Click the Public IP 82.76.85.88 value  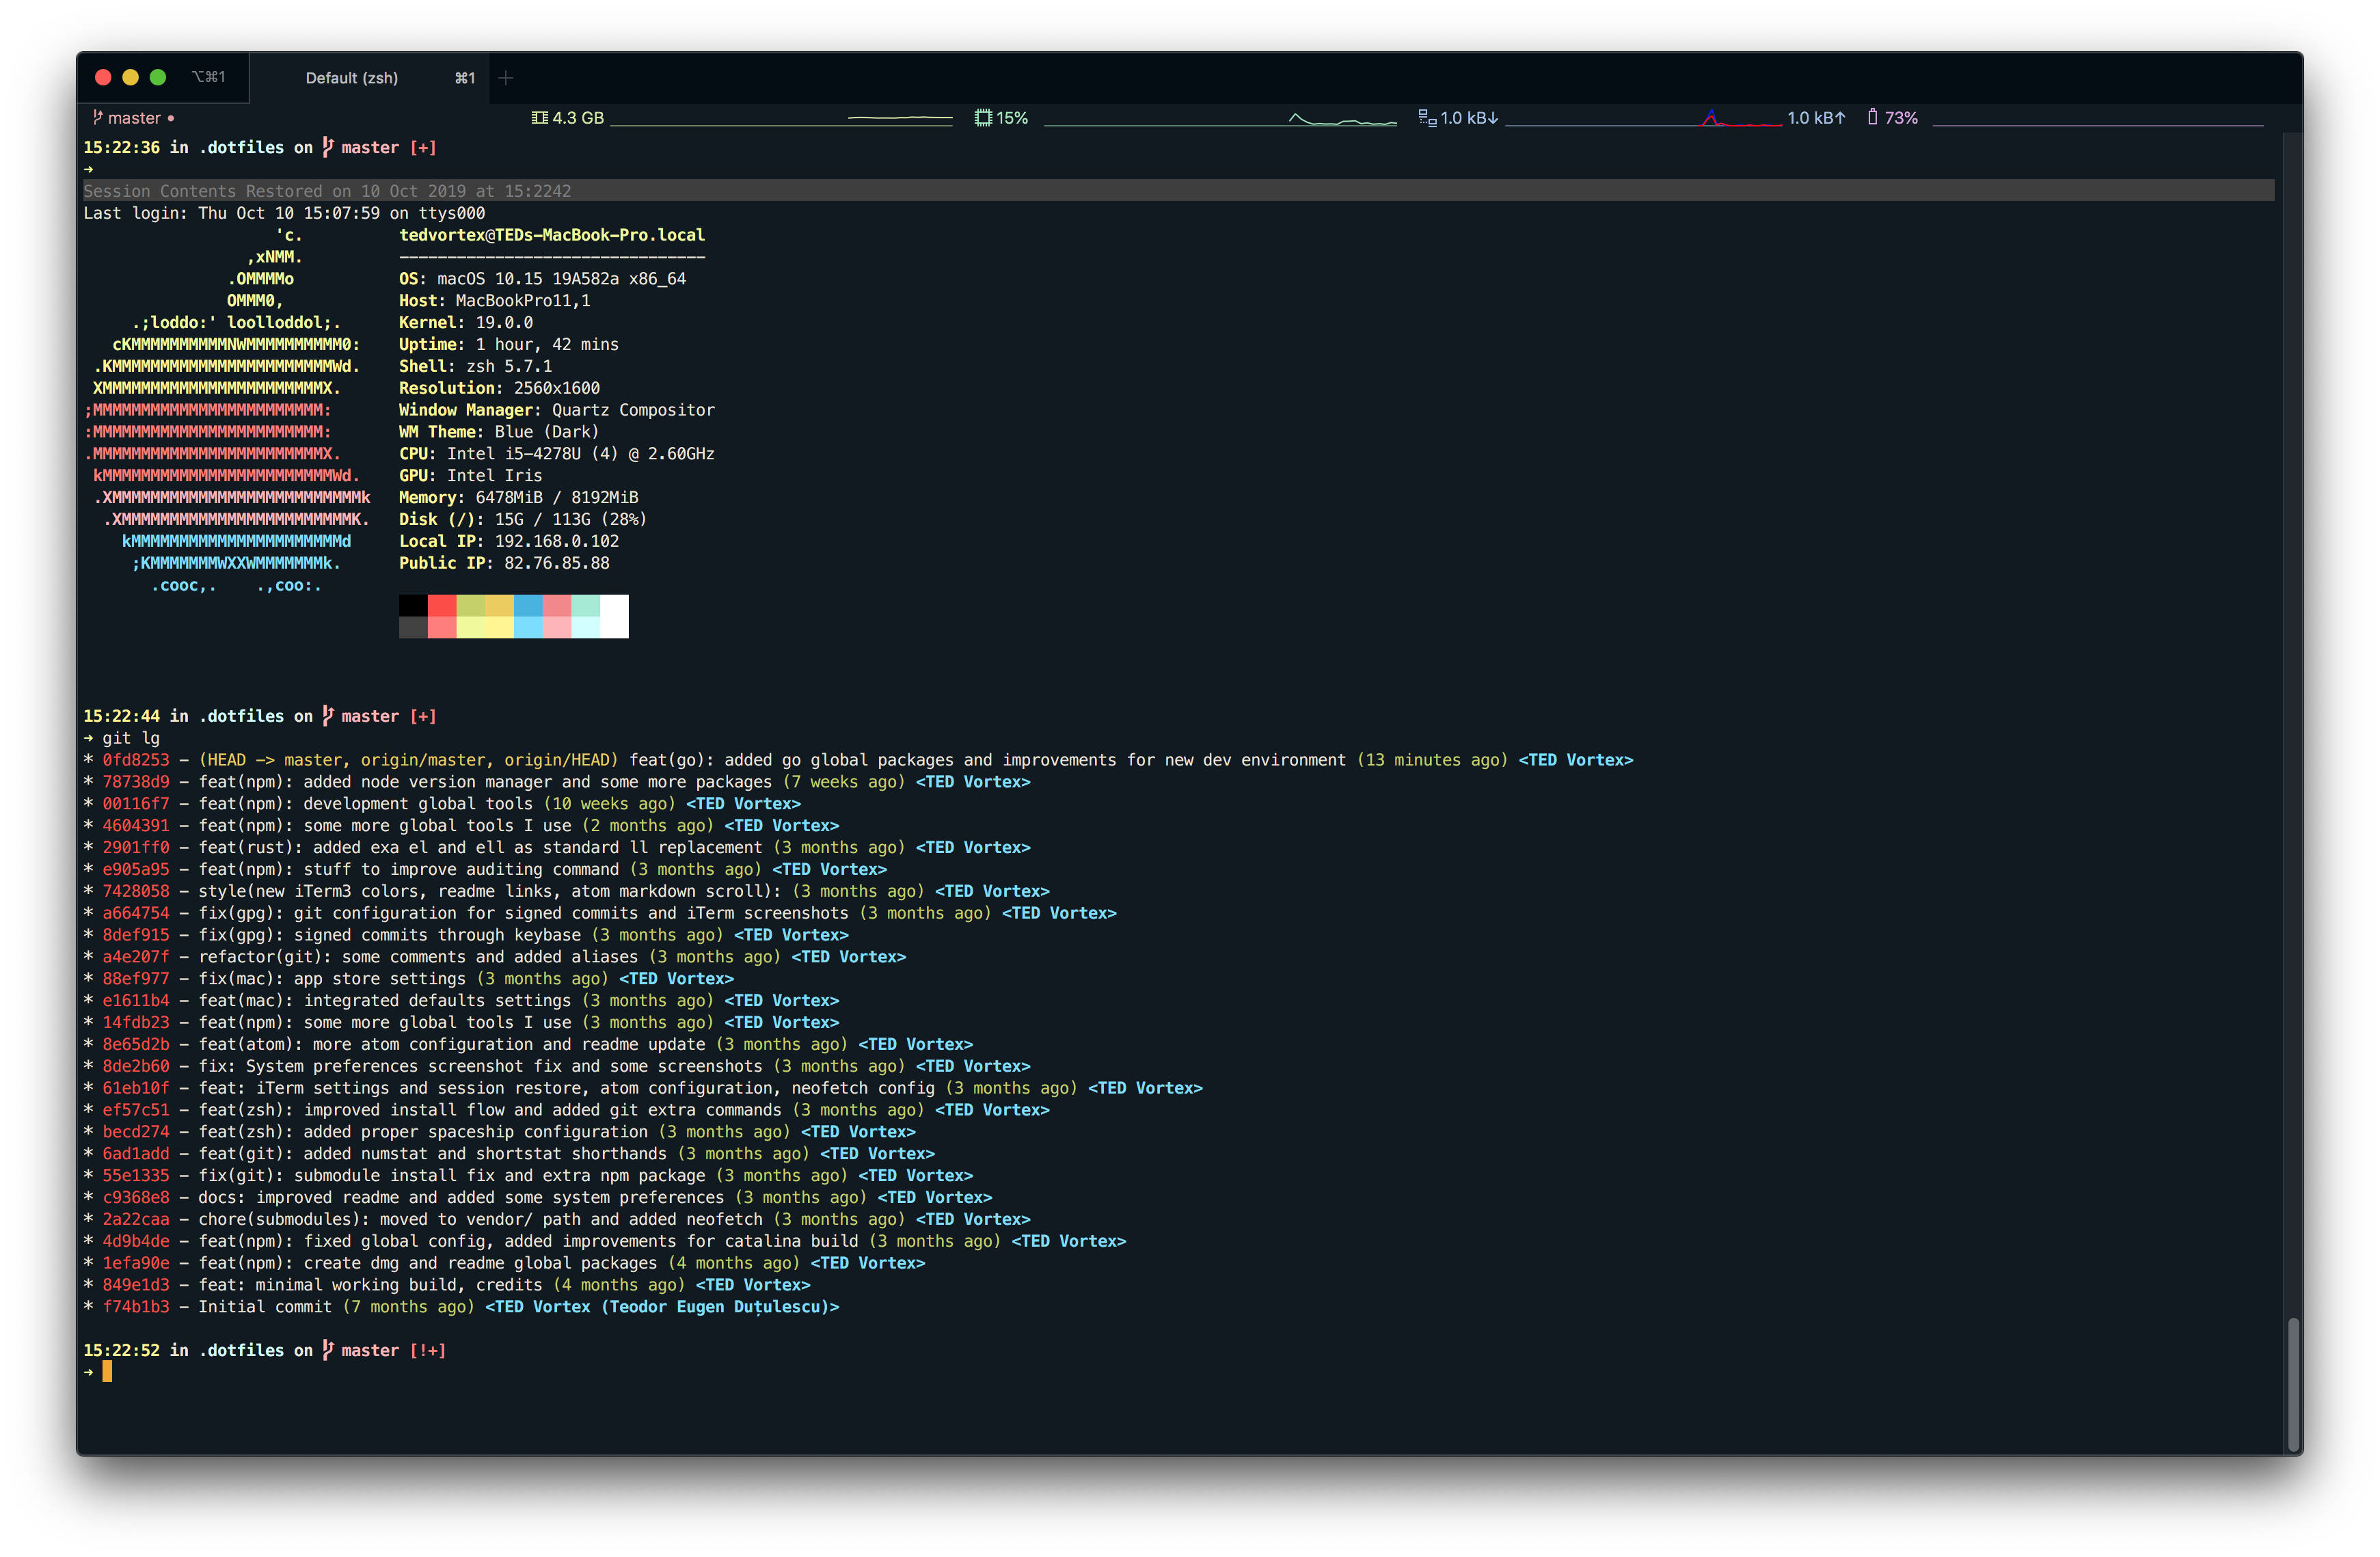pos(557,563)
